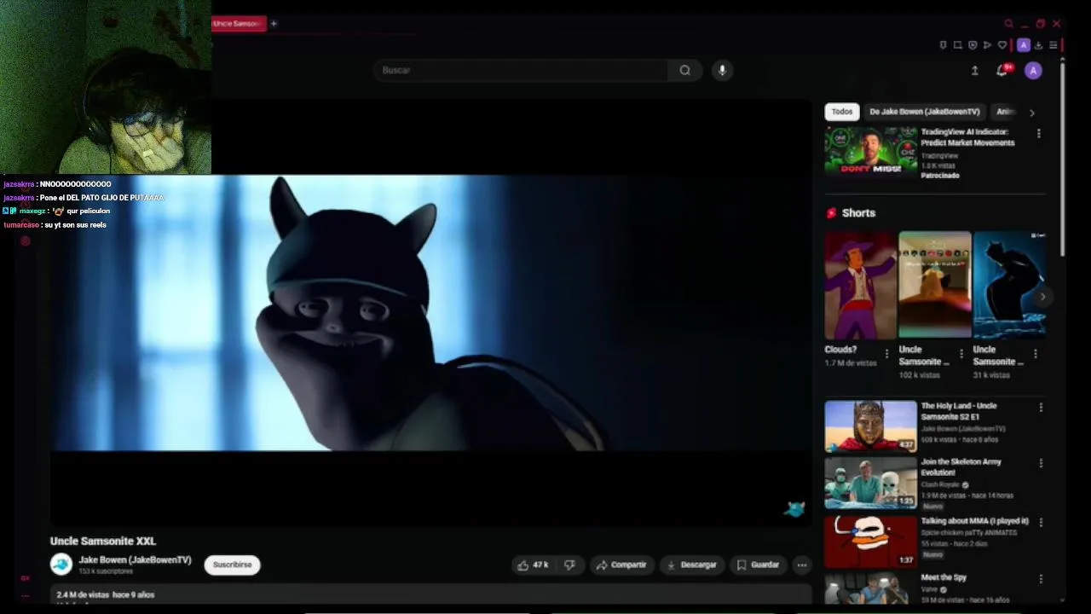Open options for Join the Skeleton Army video

point(1040,464)
